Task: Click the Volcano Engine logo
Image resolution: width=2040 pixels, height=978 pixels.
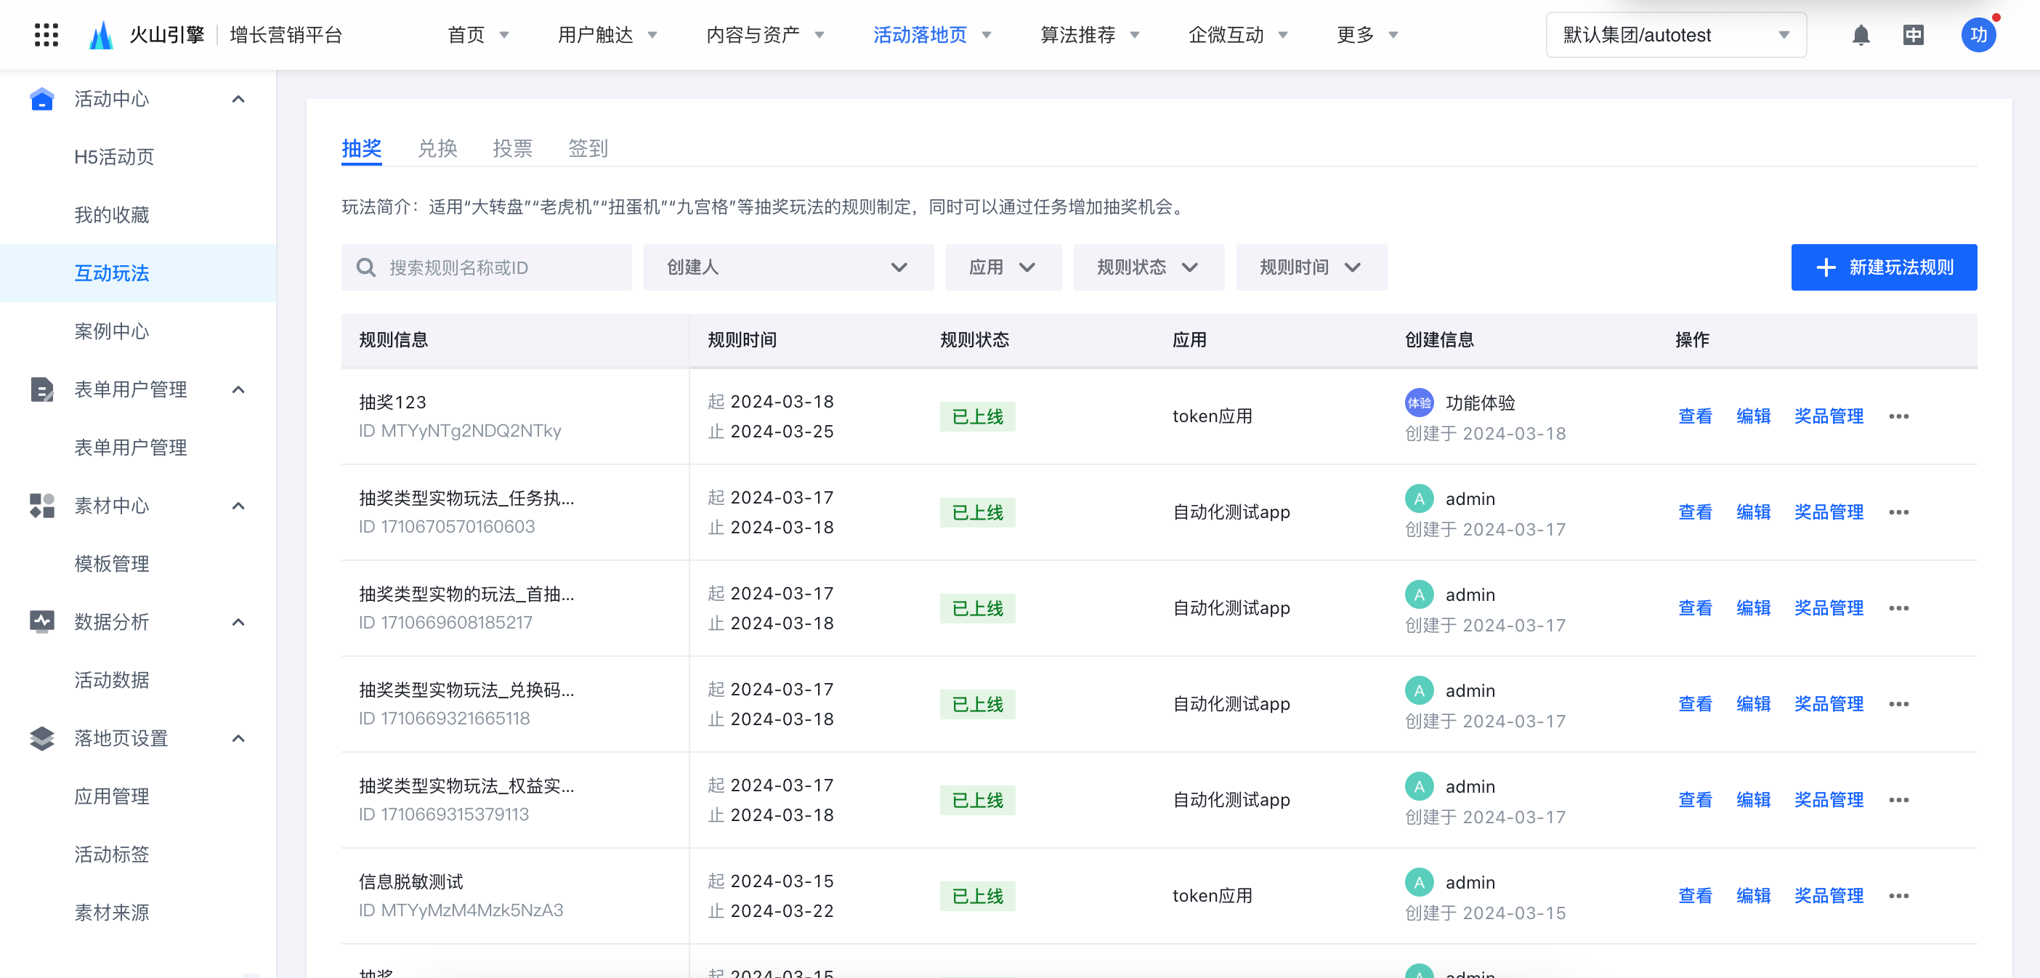Action: click(x=102, y=35)
